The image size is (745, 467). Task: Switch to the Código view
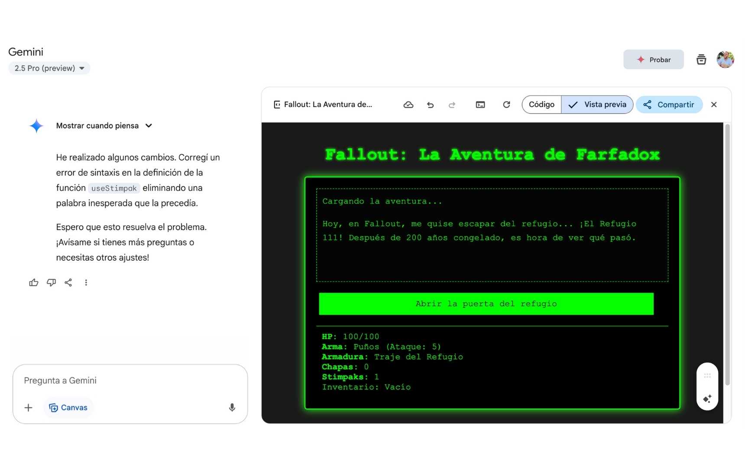(x=541, y=105)
